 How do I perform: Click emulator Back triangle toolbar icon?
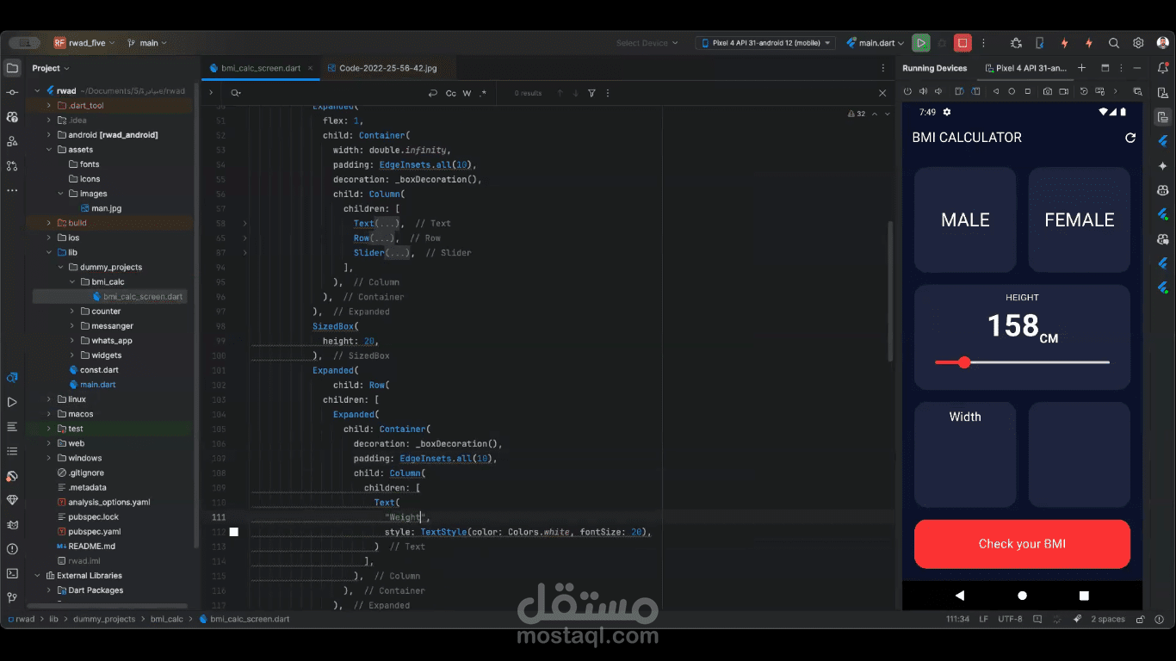click(x=996, y=91)
